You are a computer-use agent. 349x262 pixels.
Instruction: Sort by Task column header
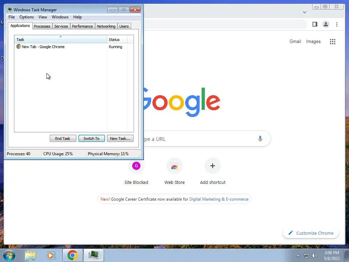tap(61, 40)
